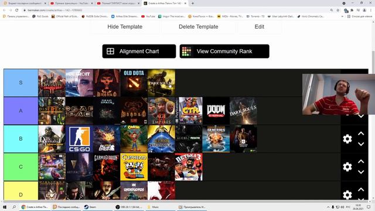The image size is (375, 211).
Task: Move tier C row up
Action: tap(361, 162)
